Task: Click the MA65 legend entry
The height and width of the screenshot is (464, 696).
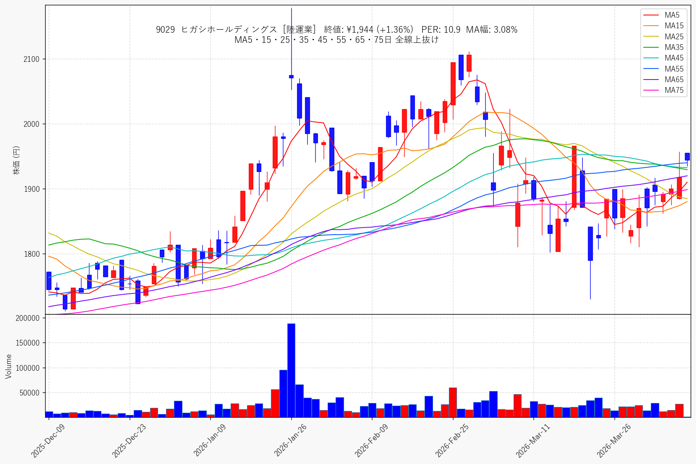Action: point(663,80)
